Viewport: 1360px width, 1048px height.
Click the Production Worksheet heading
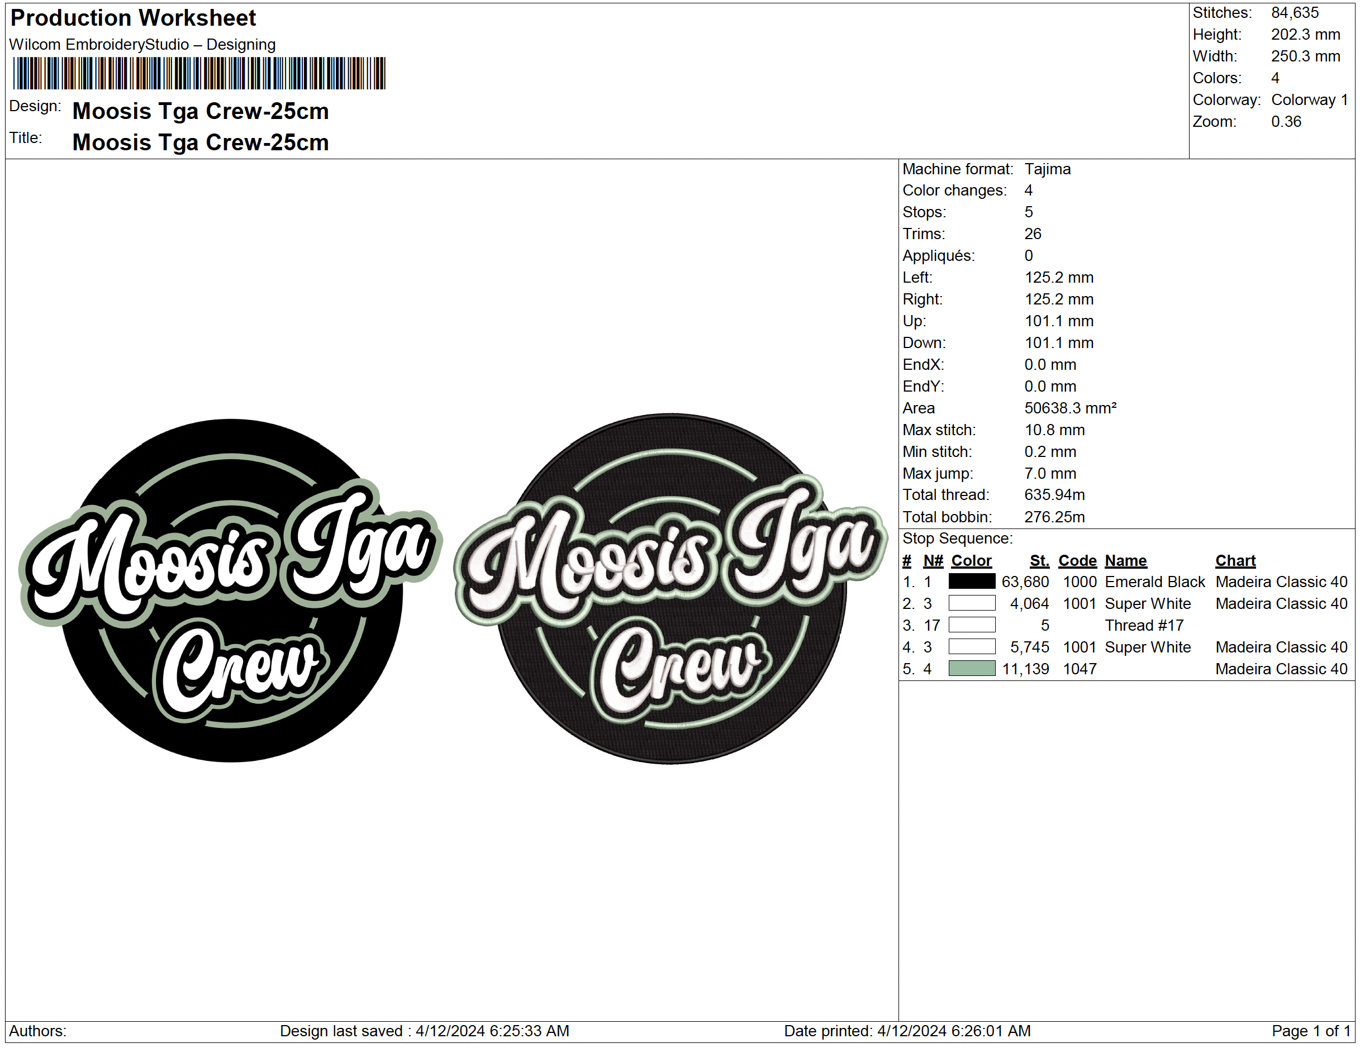click(x=133, y=18)
